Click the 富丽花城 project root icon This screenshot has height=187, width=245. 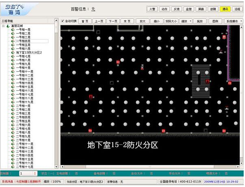tap(8, 26)
